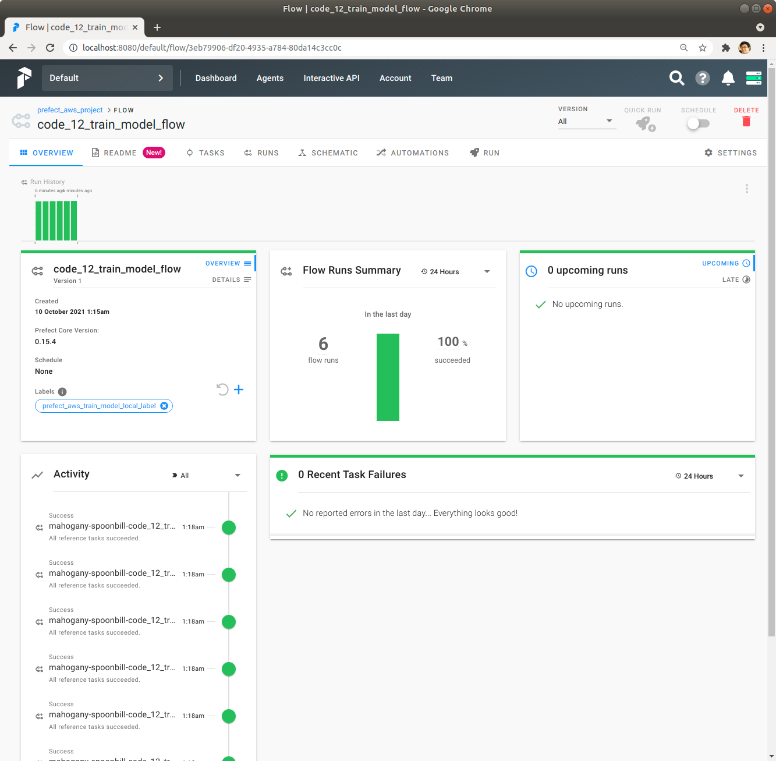Reload the page in Chrome
This screenshot has width=776, height=761.
point(50,48)
